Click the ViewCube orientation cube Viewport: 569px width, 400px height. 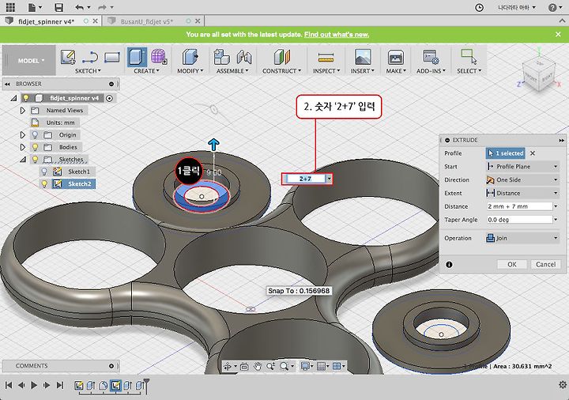538,74
